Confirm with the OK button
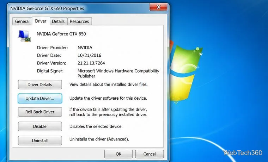 click(118, 154)
